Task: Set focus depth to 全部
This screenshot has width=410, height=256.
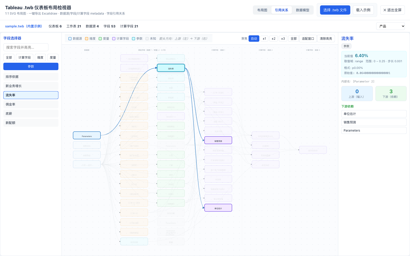Action: click(x=294, y=39)
